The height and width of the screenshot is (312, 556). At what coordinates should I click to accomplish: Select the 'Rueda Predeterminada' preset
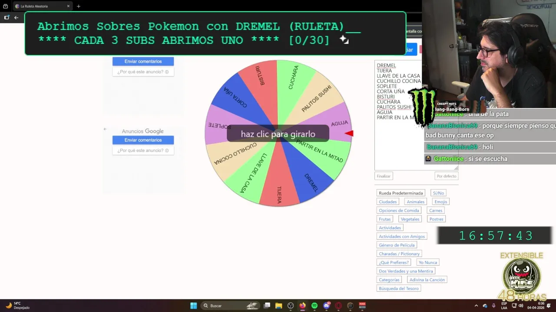[400, 193]
